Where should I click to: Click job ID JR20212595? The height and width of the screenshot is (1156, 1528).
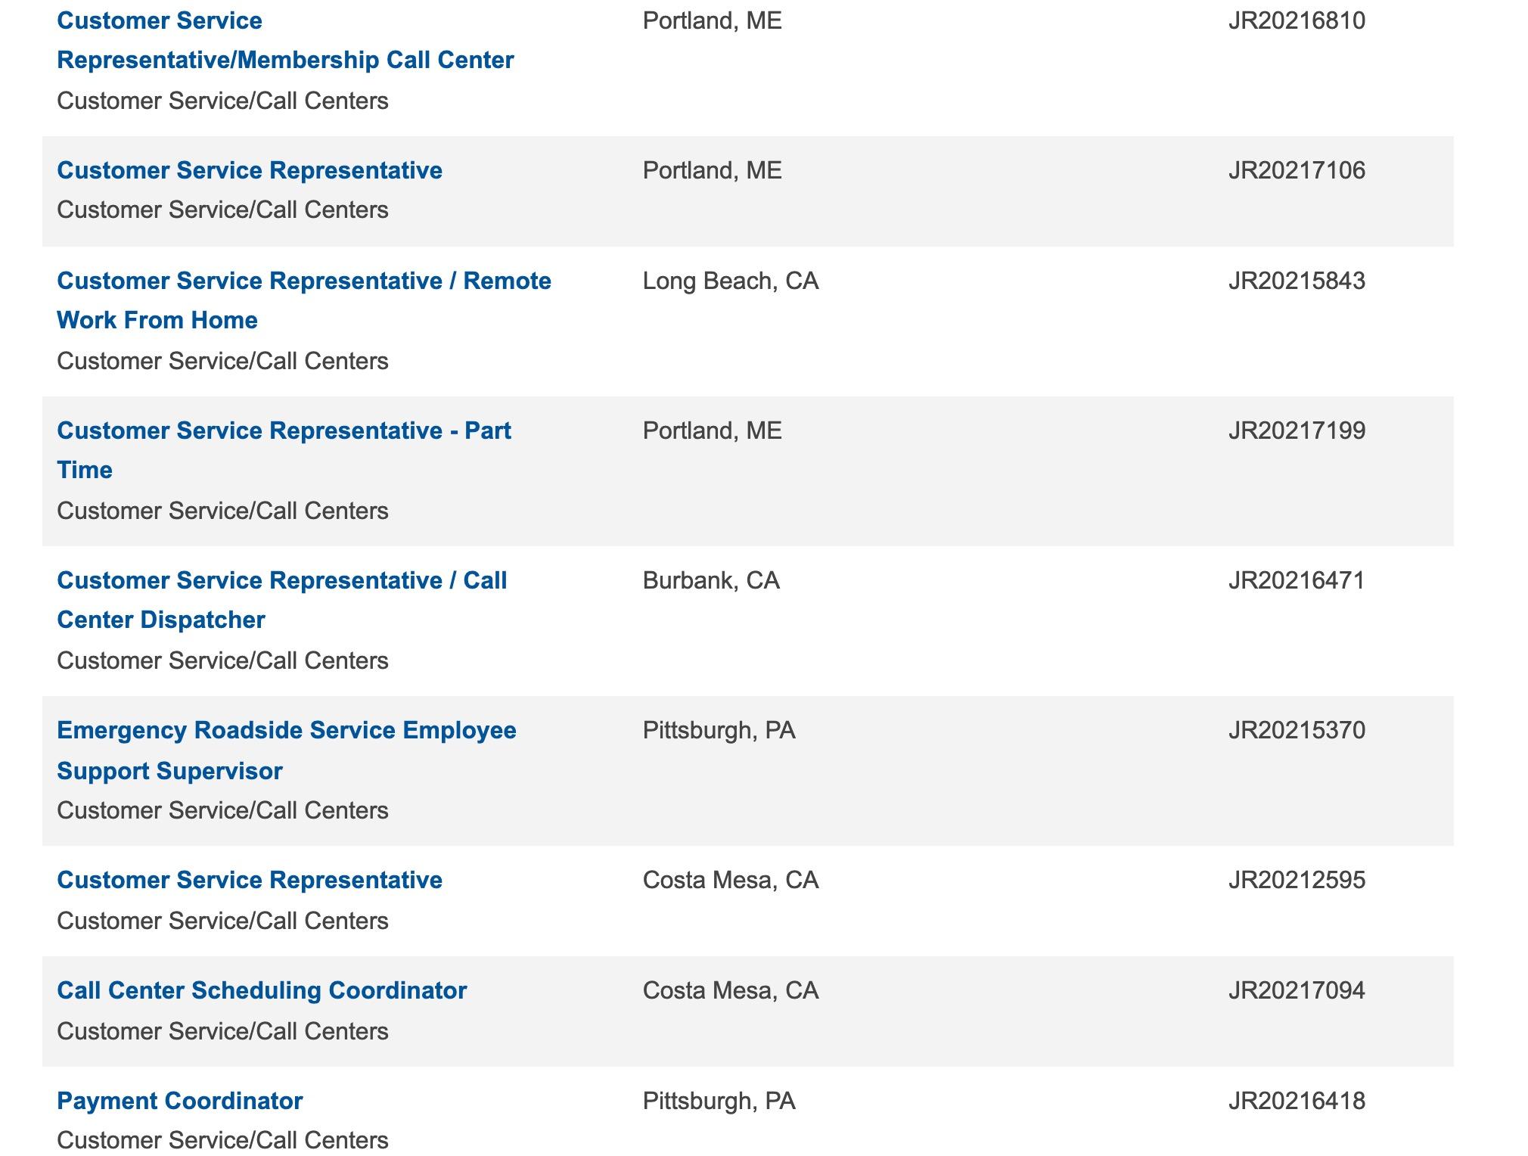[x=1297, y=880]
